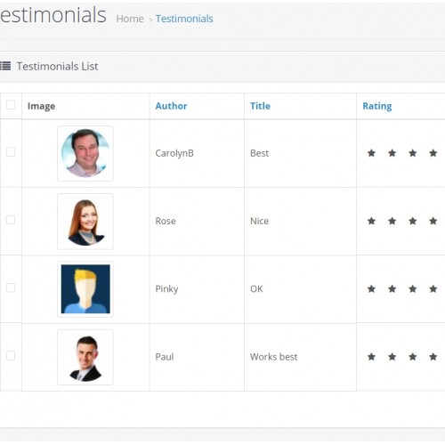Screen dimensions: 445x445
Task: Check the Rose row checkbox
Action: 11,220
